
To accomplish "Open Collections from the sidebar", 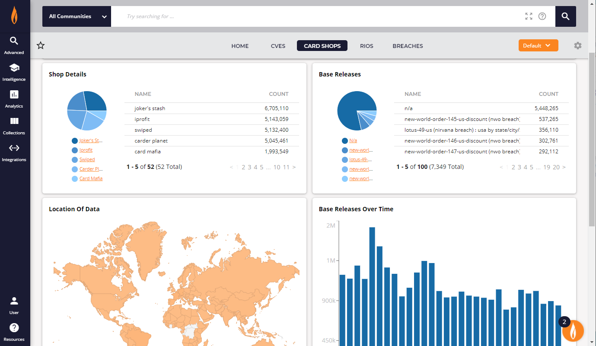I will pyautogui.click(x=14, y=125).
